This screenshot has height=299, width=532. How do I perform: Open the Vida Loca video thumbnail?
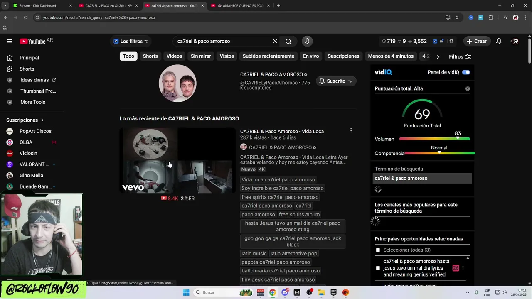[x=177, y=160]
